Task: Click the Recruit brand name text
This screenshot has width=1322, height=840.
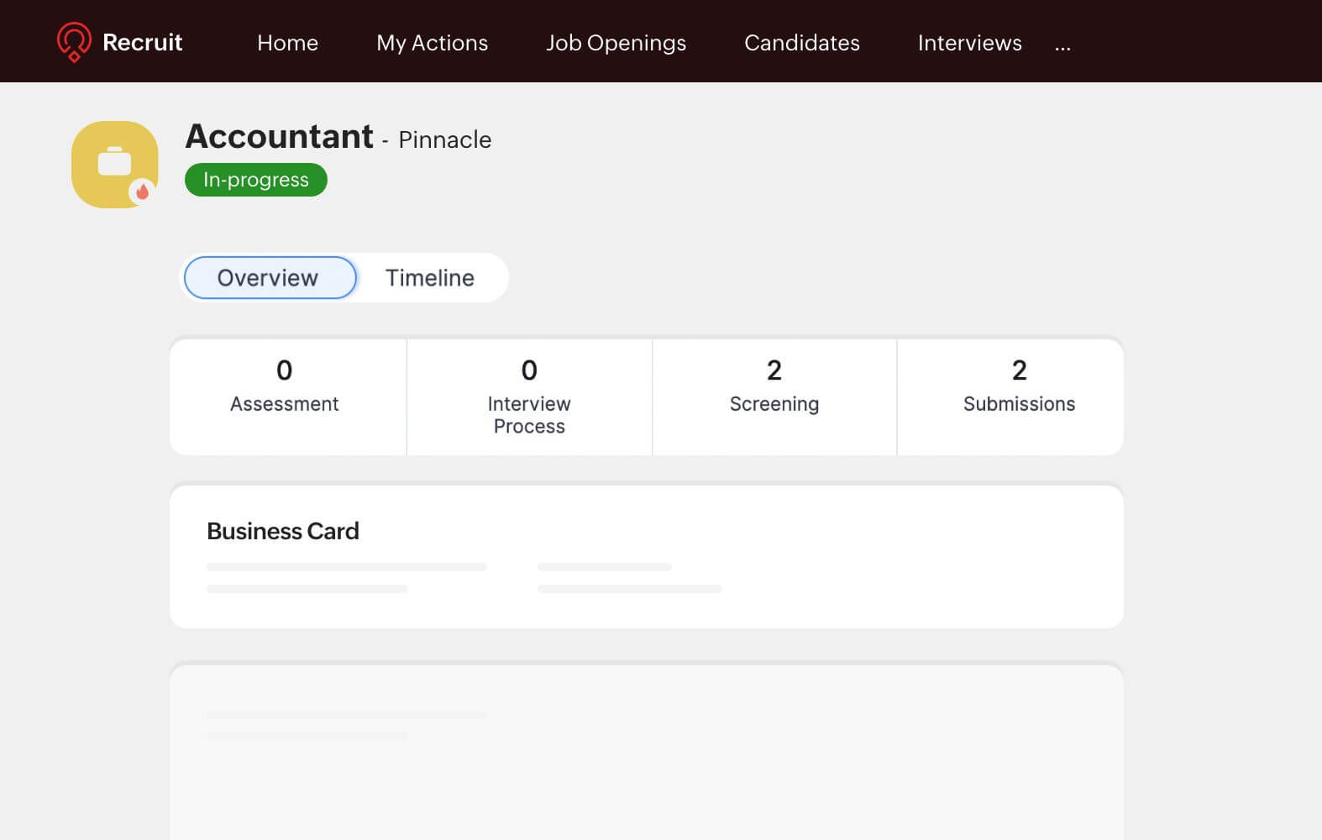Action: [x=142, y=42]
